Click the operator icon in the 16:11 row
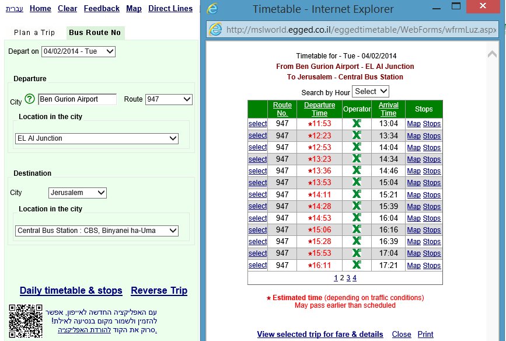The height and width of the screenshot is (341, 506). 357,265
